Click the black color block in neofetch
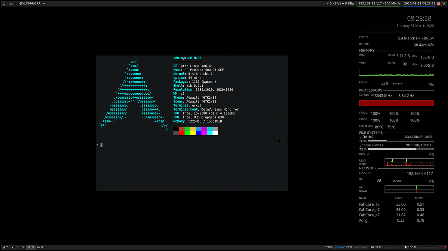The width and height of the screenshot is (448, 251). tap(176, 129)
